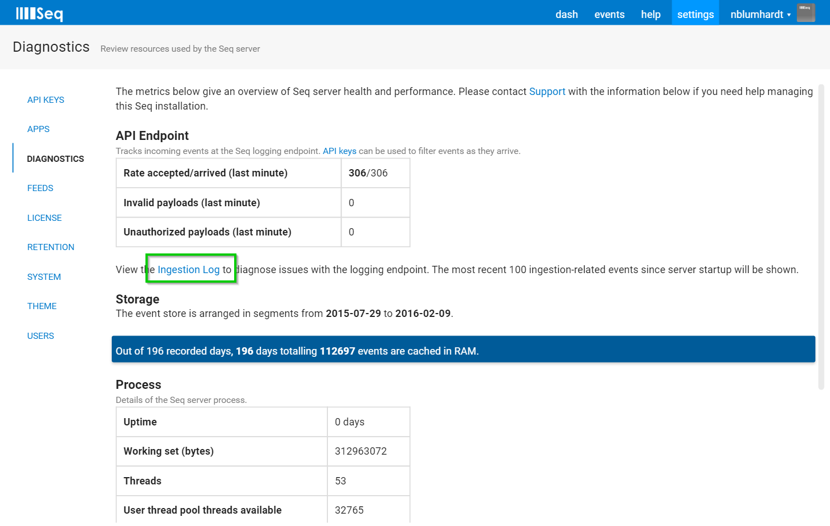This screenshot has width=830, height=526.
Task: Open the events page
Action: pyautogui.click(x=609, y=14)
